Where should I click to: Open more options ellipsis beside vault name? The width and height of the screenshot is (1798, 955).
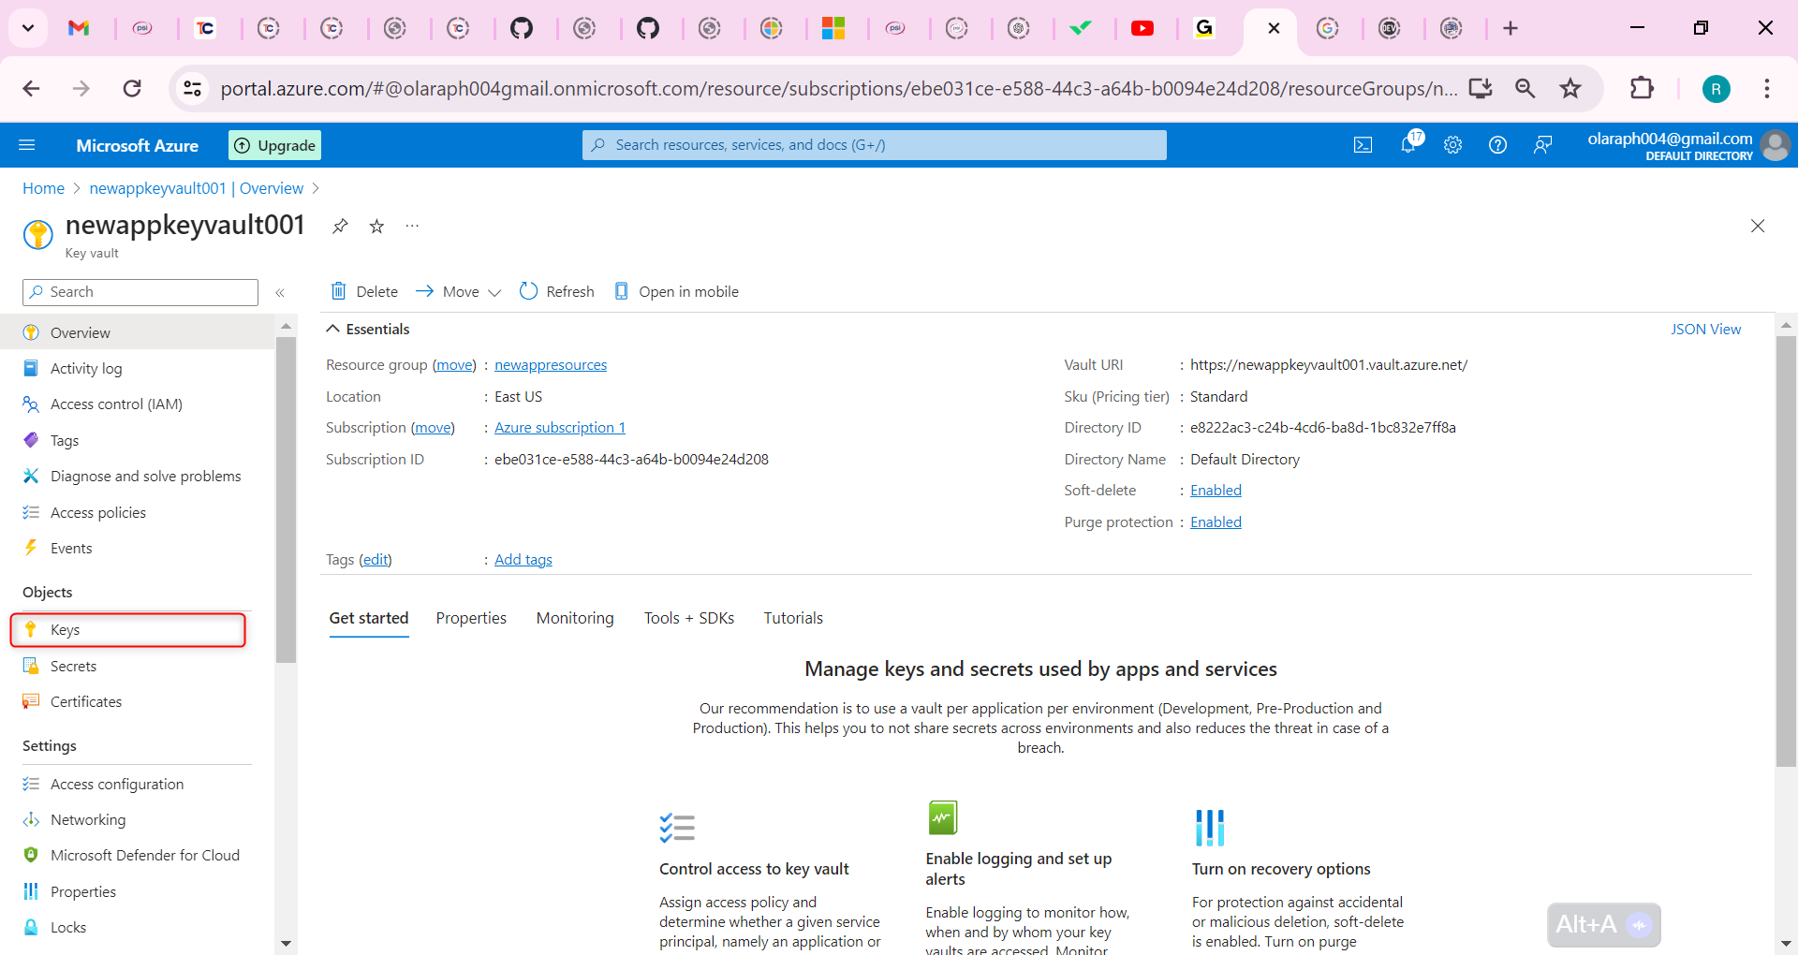click(x=412, y=226)
